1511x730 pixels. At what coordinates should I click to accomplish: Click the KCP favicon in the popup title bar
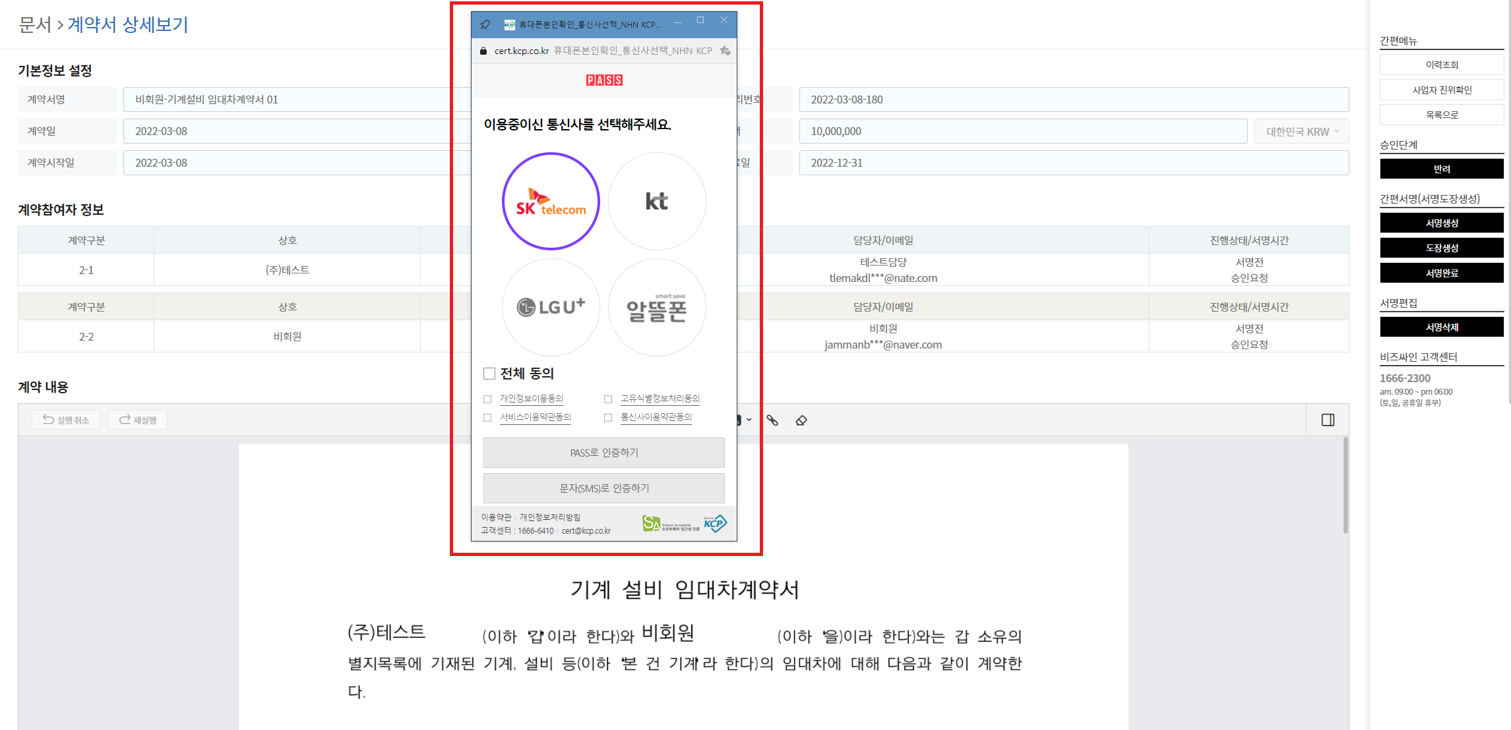coord(509,24)
